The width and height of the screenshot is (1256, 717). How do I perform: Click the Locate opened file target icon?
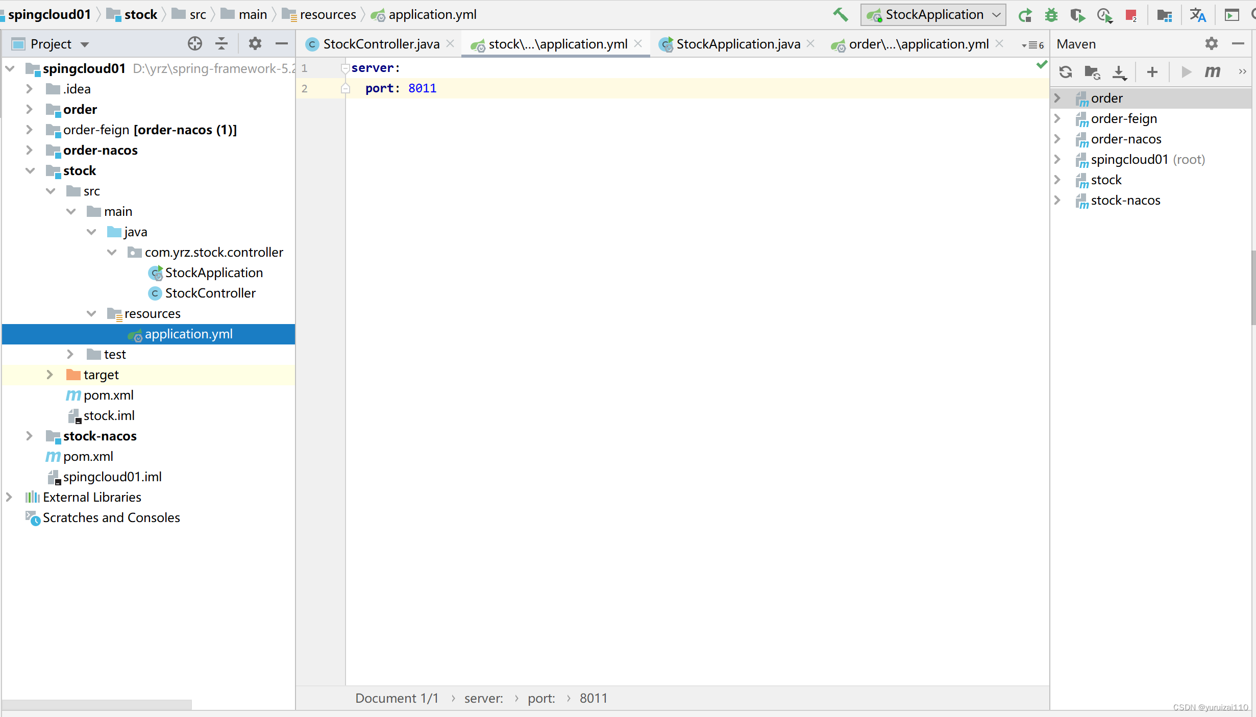[194, 44]
